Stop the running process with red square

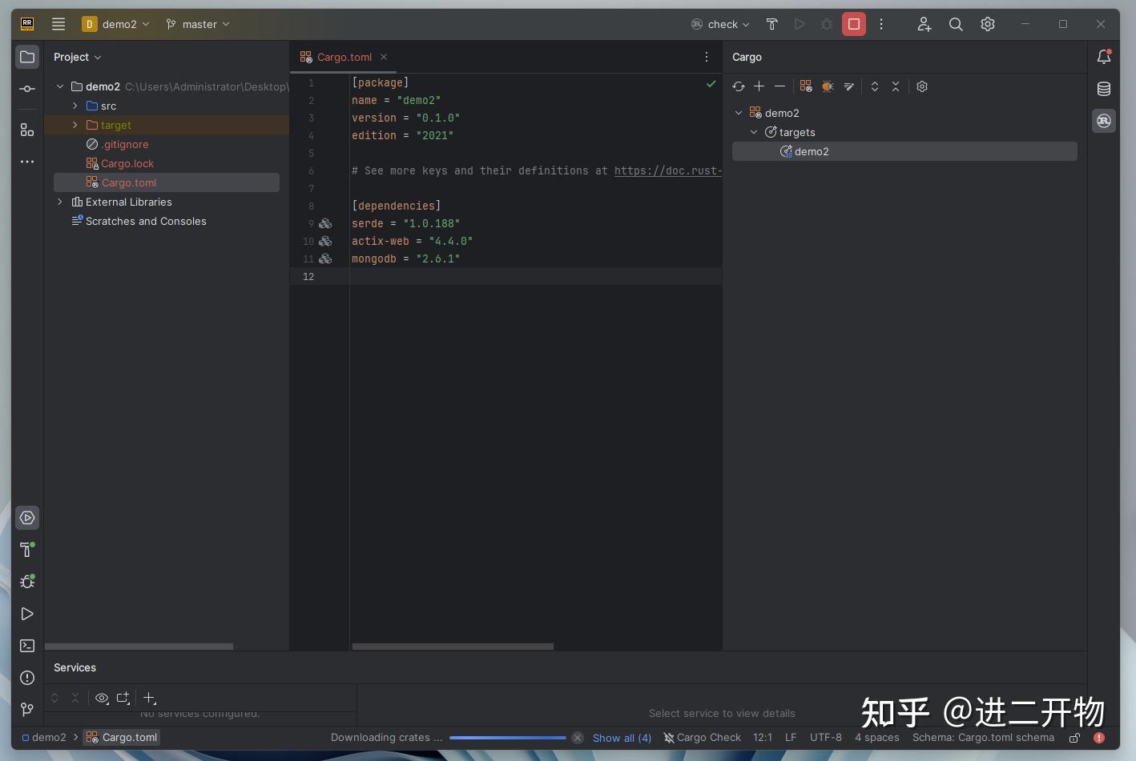tap(853, 24)
